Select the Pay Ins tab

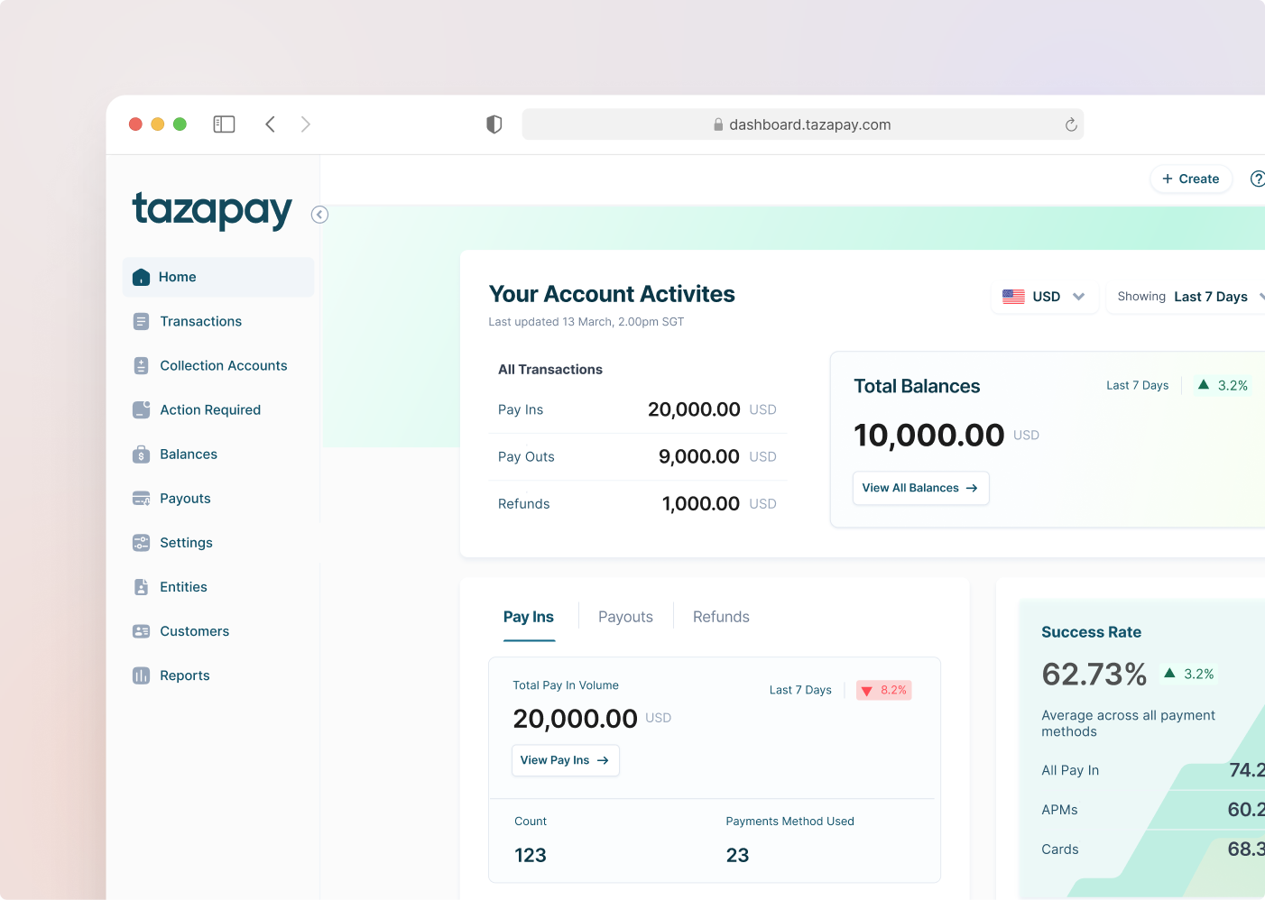tap(529, 617)
